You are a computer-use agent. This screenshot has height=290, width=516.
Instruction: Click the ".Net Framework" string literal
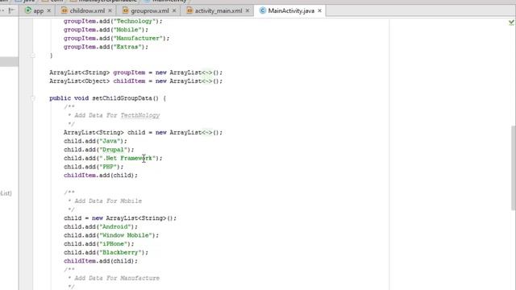pyautogui.click(x=127, y=158)
